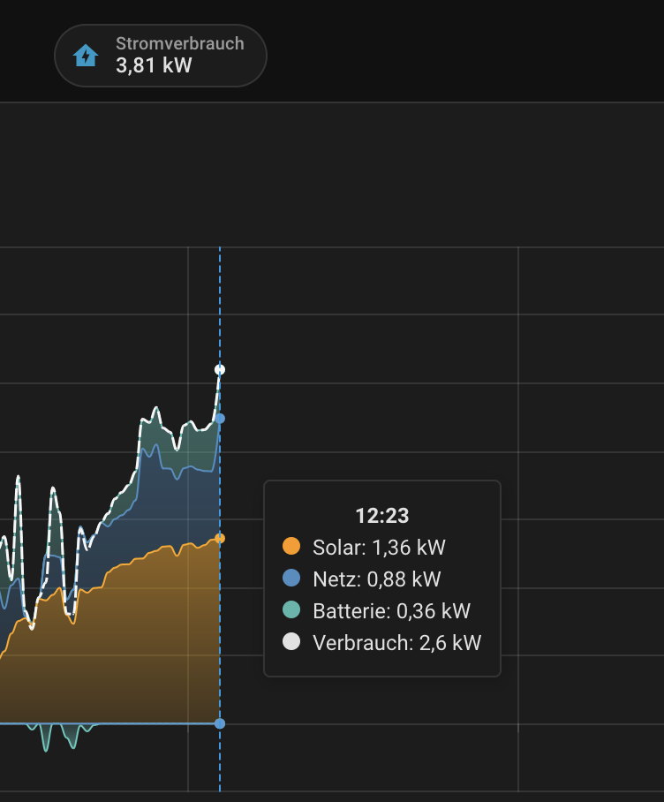Select the 'Netz: 0,88 kW' tooltip row

[376, 579]
